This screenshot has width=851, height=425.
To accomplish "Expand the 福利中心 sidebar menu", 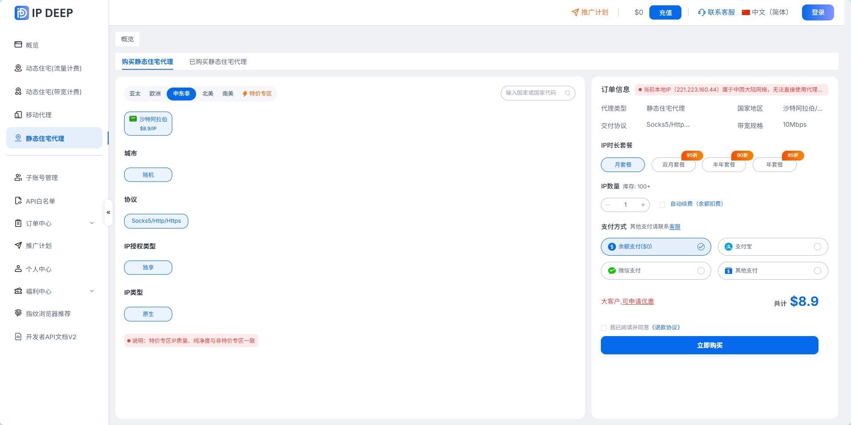I will [x=54, y=291].
